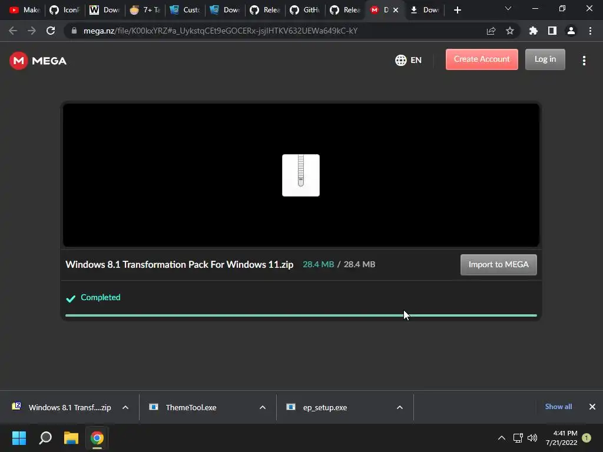Switch to the last Downloads tab
This screenshot has width=603, height=452.
coord(425,10)
